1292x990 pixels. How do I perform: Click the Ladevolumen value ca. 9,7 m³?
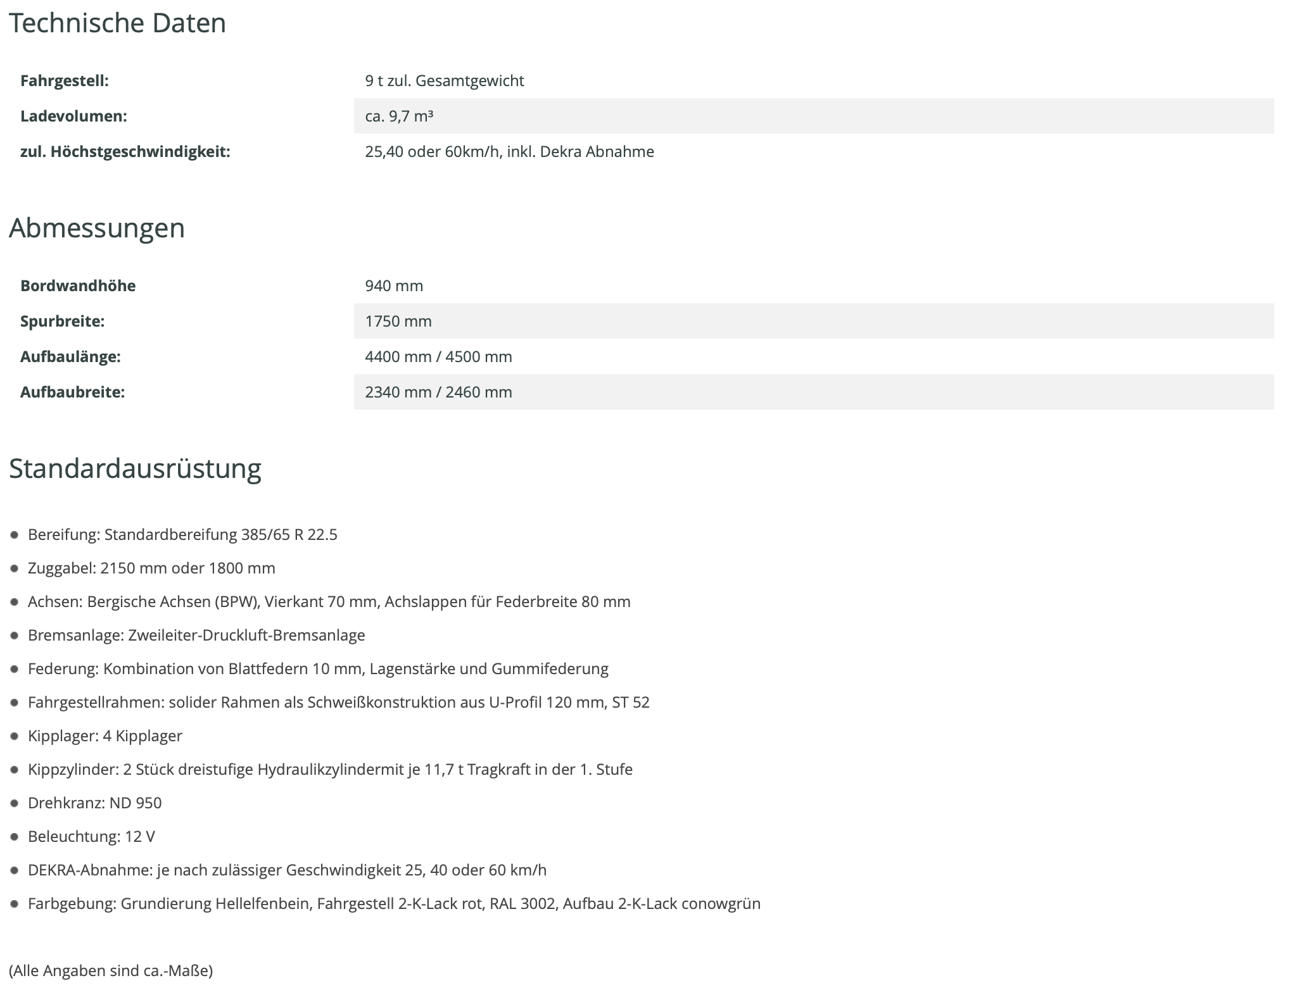(399, 116)
